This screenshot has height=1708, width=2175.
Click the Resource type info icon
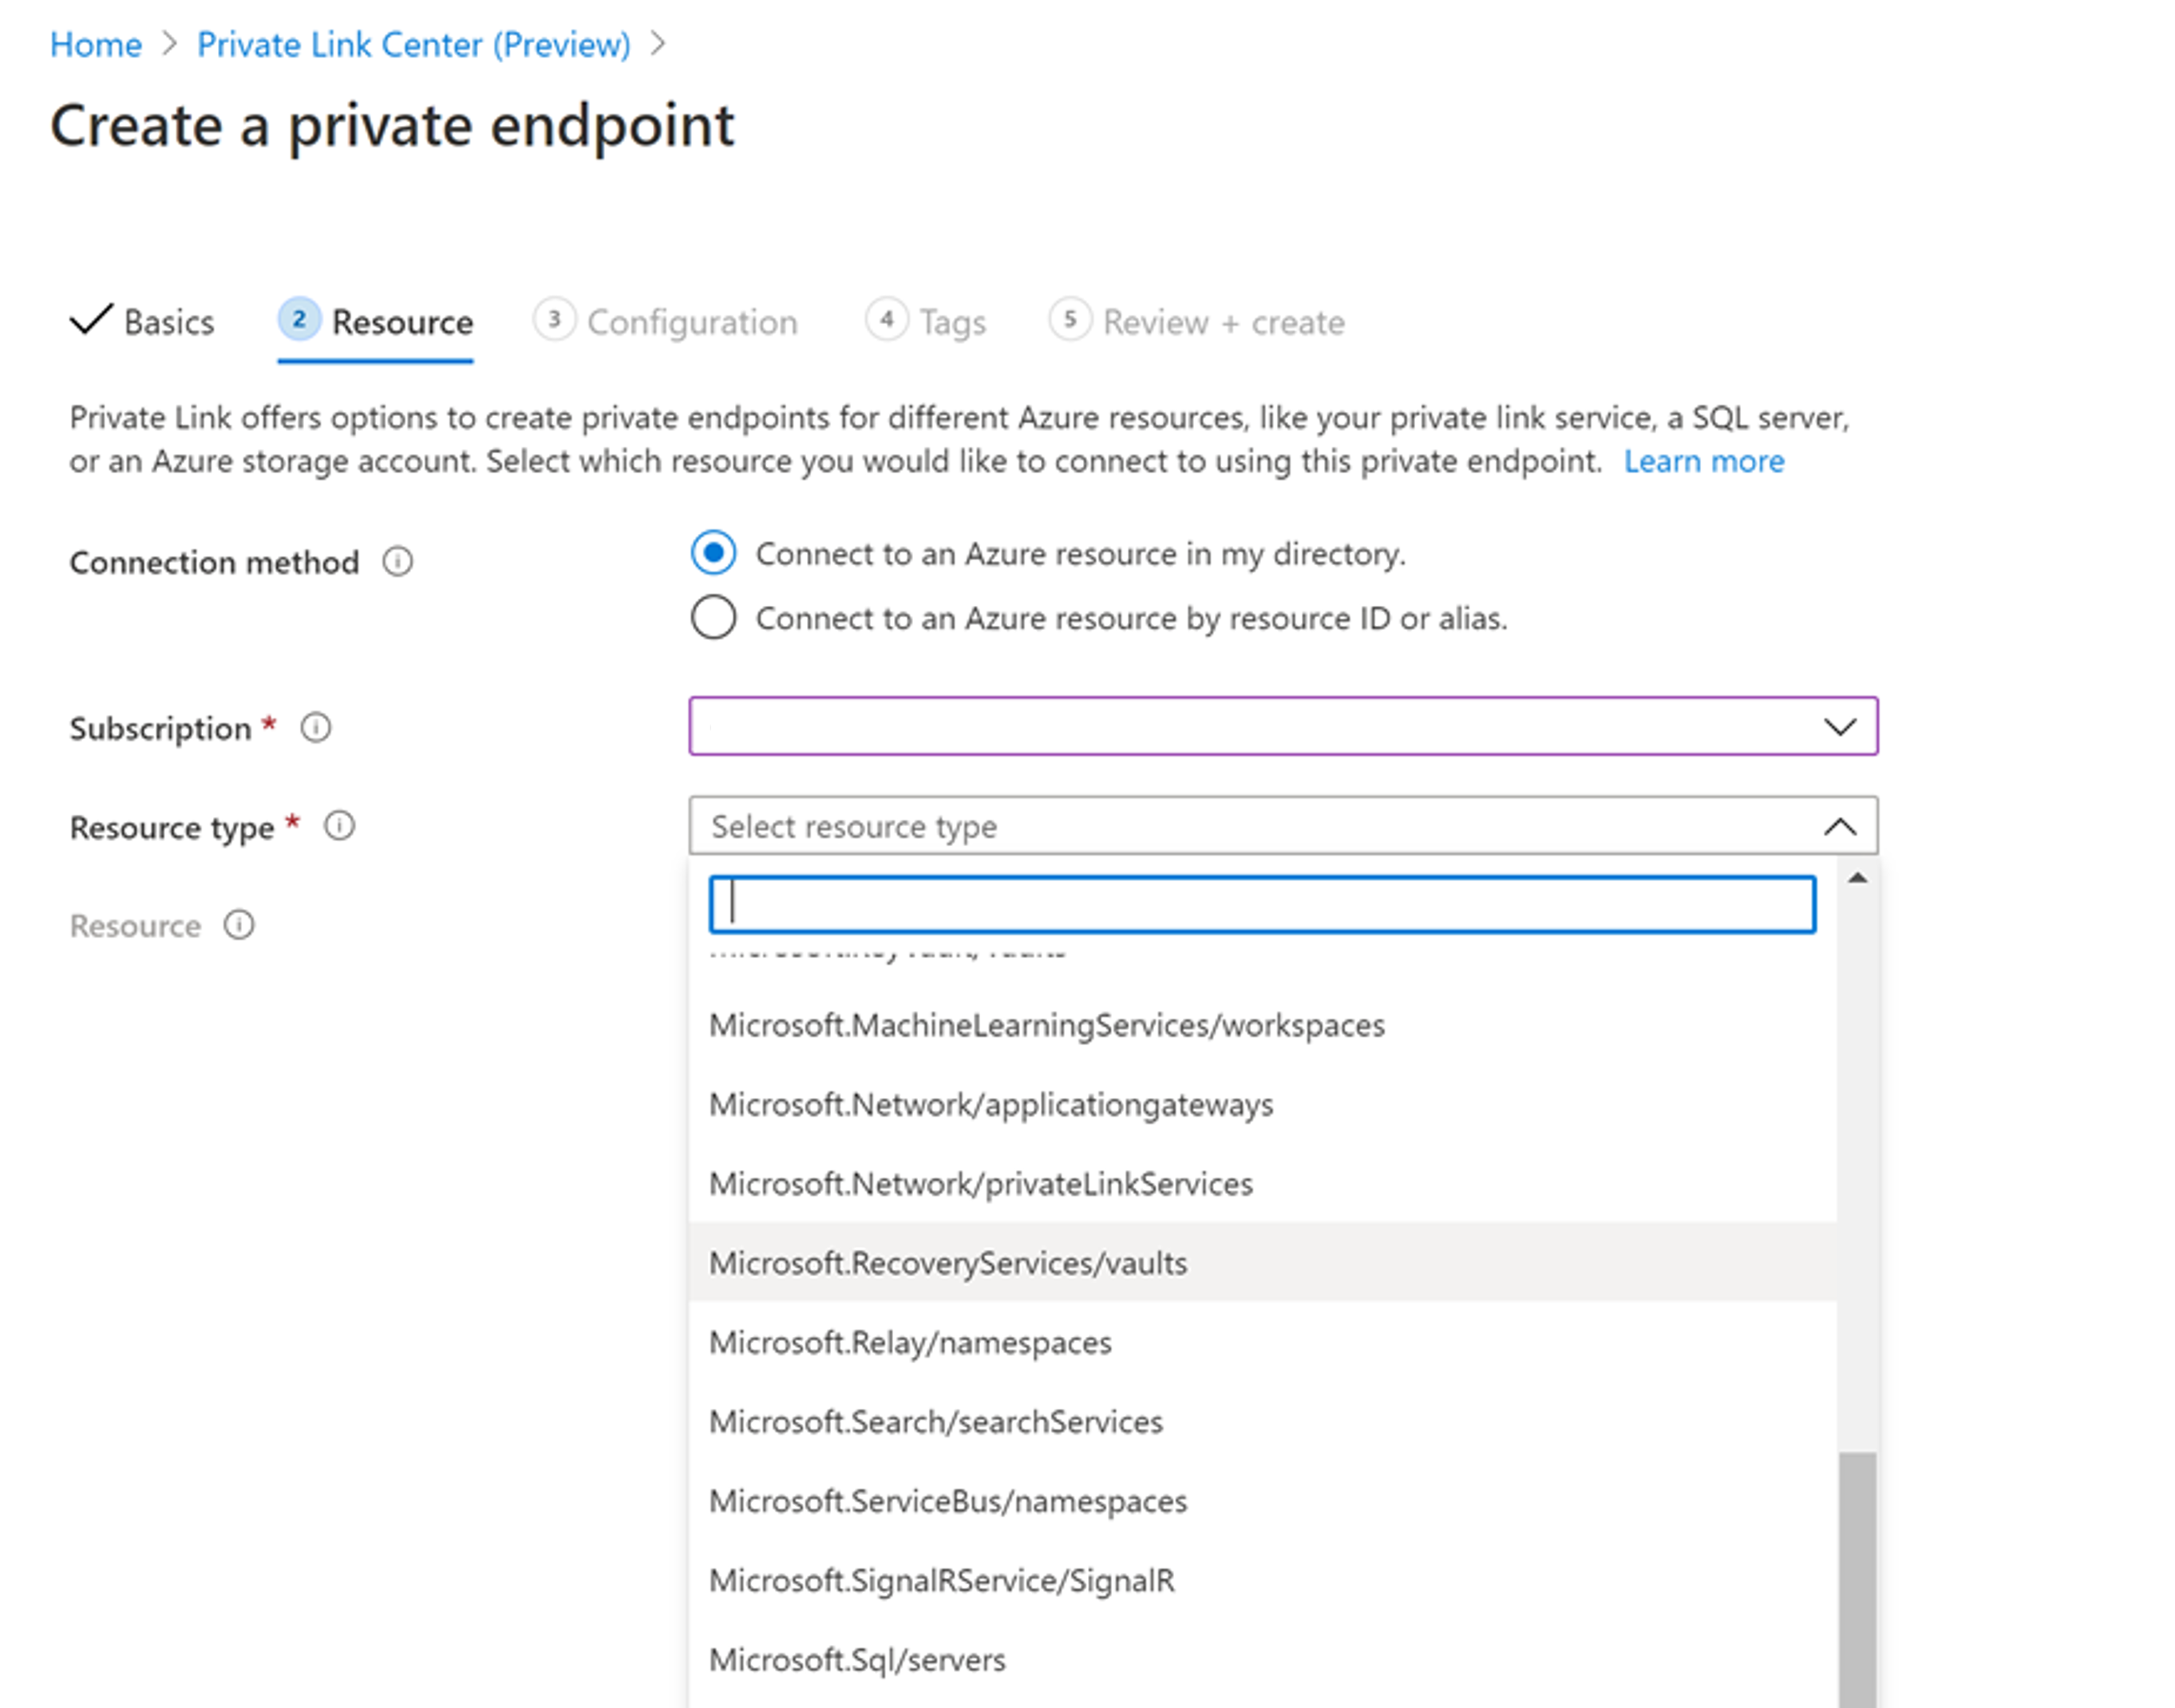click(339, 826)
